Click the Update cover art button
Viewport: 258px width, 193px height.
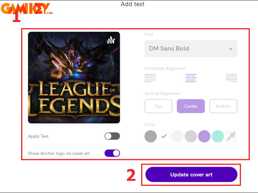tap(191, 174)
